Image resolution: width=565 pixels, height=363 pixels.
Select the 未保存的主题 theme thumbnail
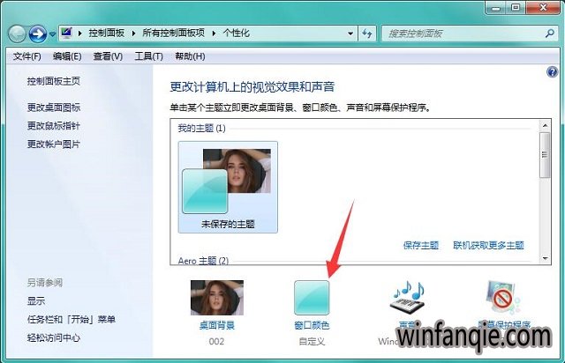tap(228, 187)
